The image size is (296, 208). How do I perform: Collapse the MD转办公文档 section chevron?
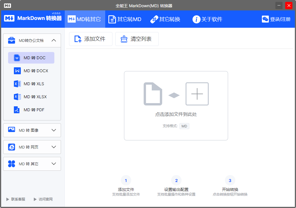[54, 40]
